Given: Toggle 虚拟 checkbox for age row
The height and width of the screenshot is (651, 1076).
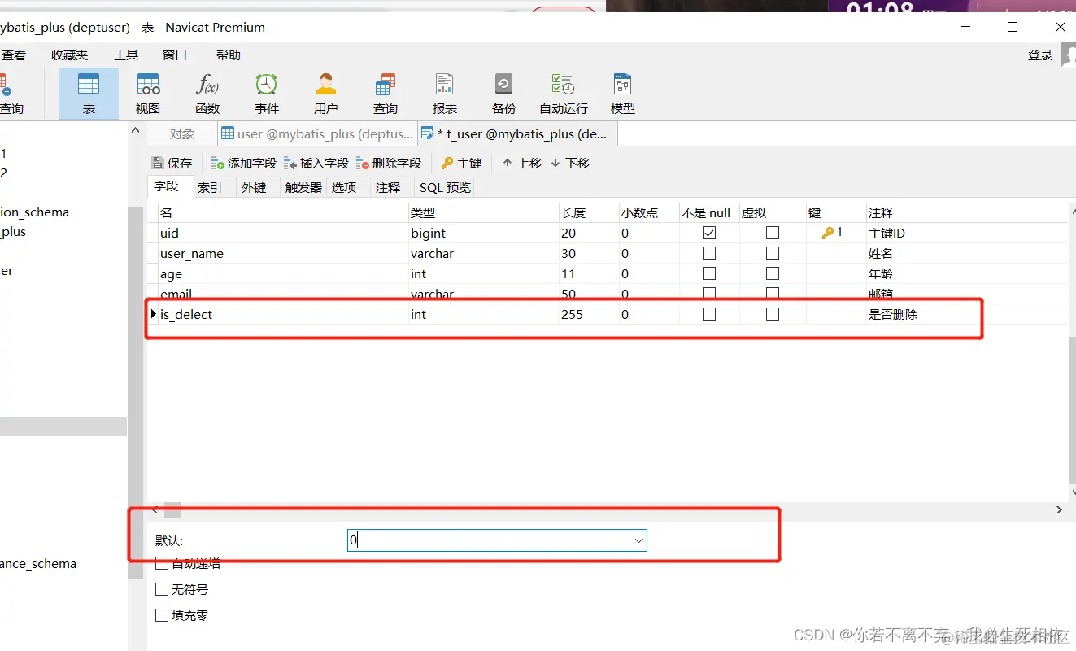Looking at the screenshot, I should coord(773,273).
